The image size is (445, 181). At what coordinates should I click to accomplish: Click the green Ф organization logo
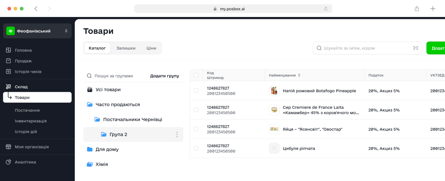pos(10,31)
